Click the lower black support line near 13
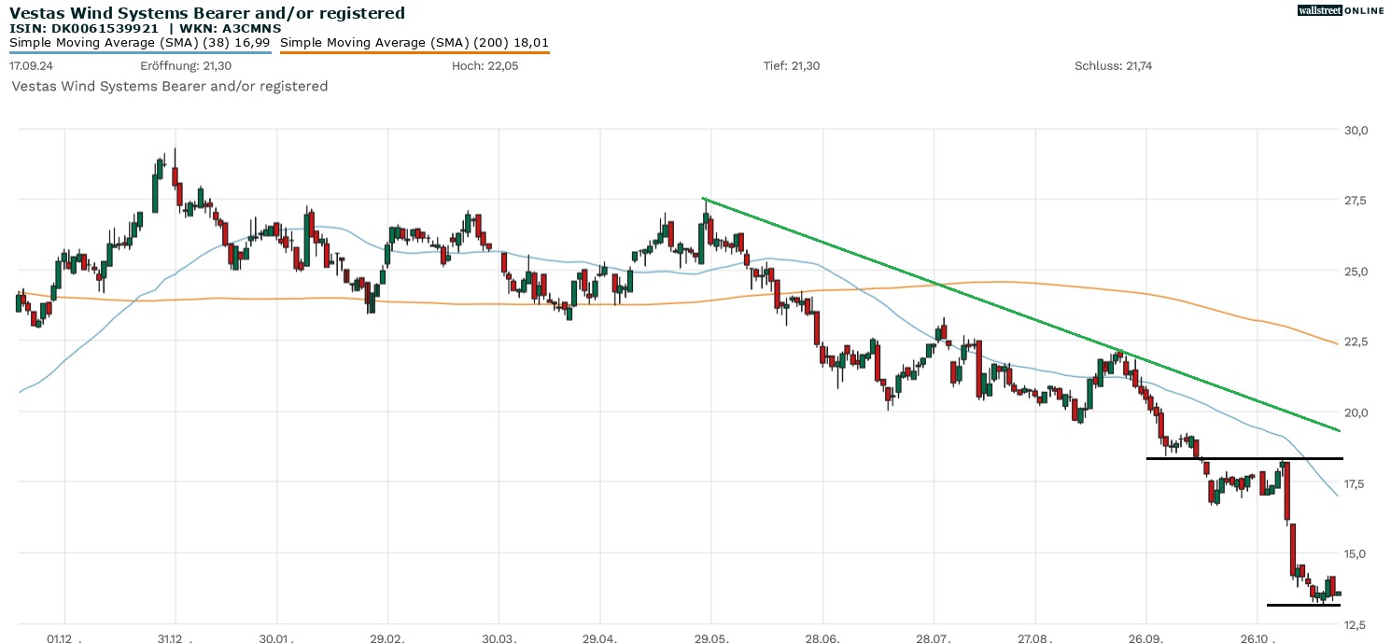The width and height of the screenshot is (1391, 643). (1302, 605)
